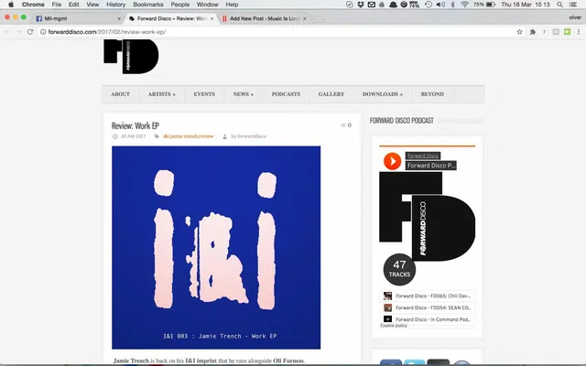Open the Apple menu
The image size is (586, 366).
coord(11,5)
